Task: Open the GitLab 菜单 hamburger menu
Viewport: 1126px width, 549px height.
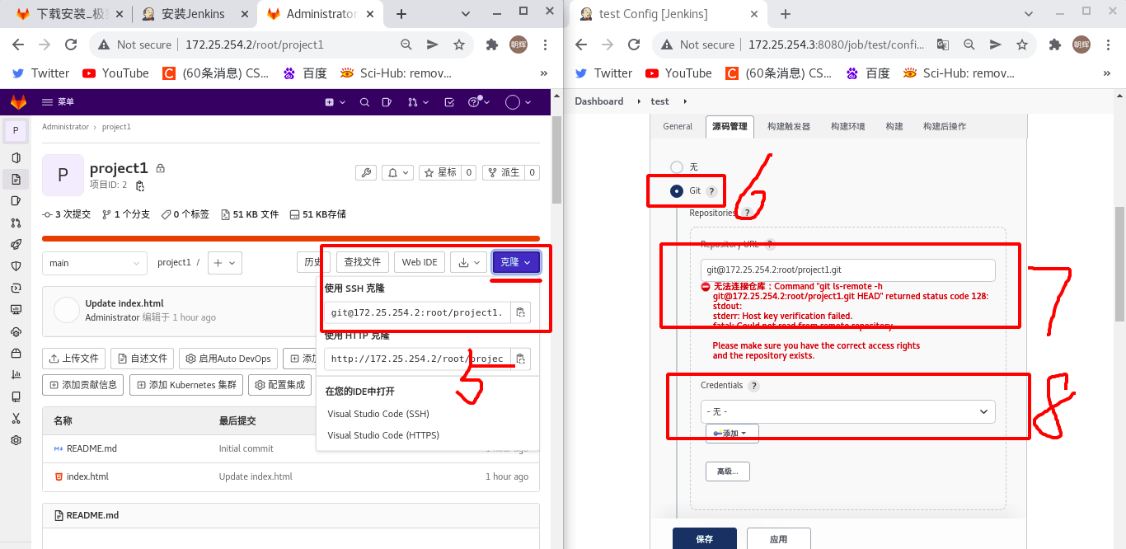Action: 59,102
